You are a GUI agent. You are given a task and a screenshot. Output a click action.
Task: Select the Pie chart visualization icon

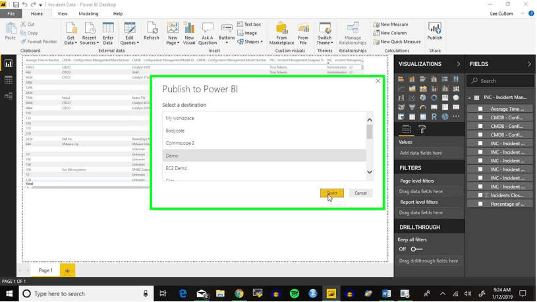tap(423, 98)
